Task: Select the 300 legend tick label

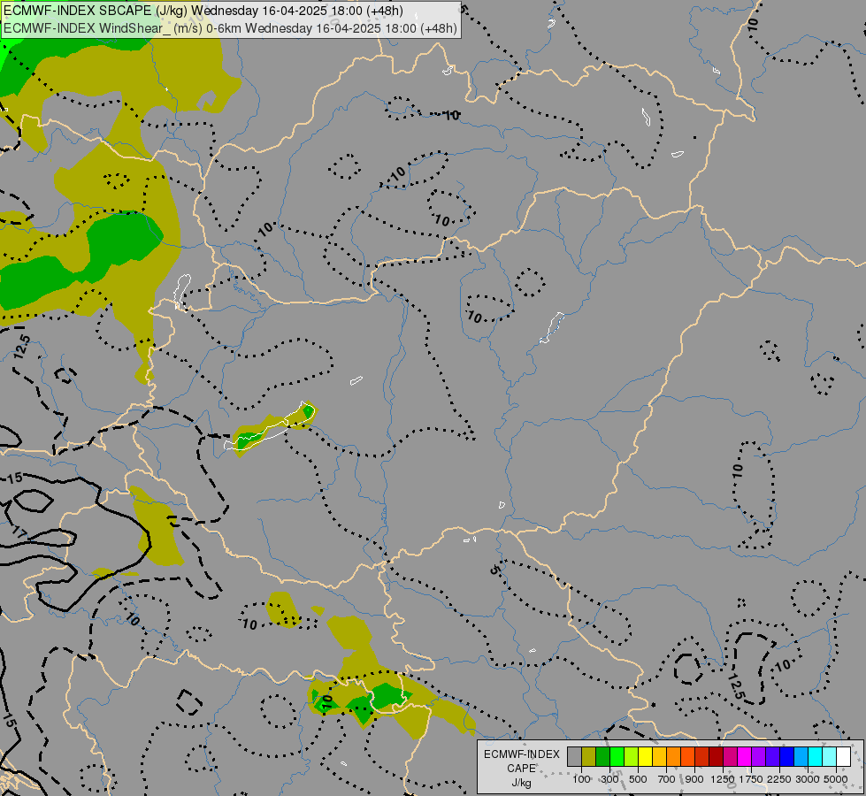Action: click(609, 779)
